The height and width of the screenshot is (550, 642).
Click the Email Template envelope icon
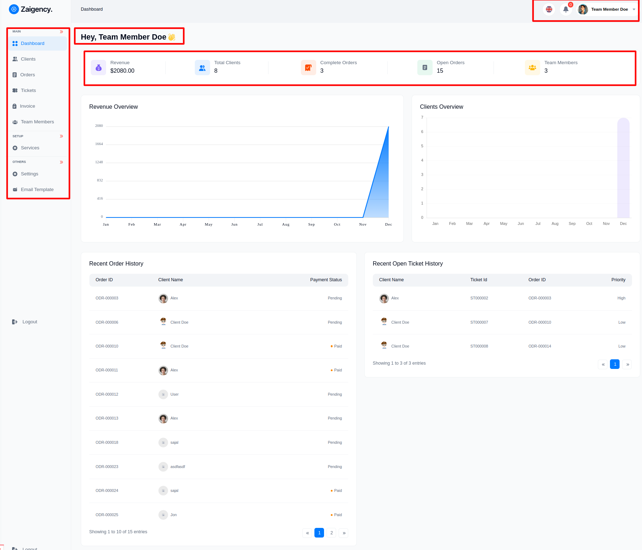click(x=15, y=190)
